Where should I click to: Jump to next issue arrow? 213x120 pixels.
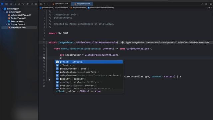coord(211,8)
